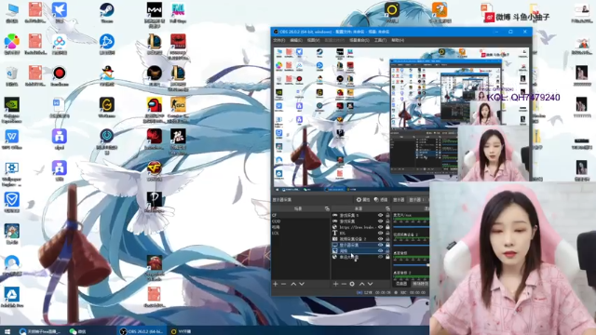Open the 显示器 selection dropdown
The image size is (596, 335).
(416, 199)
